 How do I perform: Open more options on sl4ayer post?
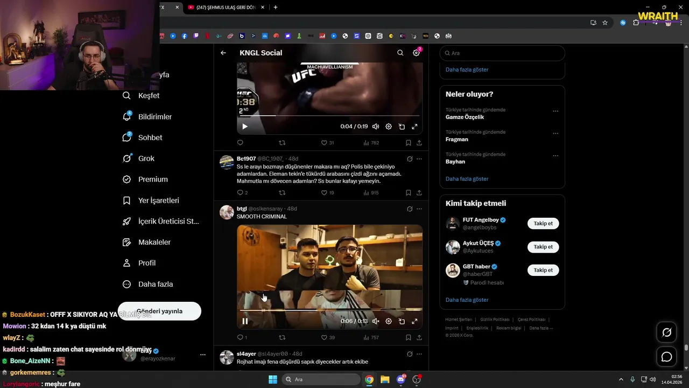(x=419, y=354)
